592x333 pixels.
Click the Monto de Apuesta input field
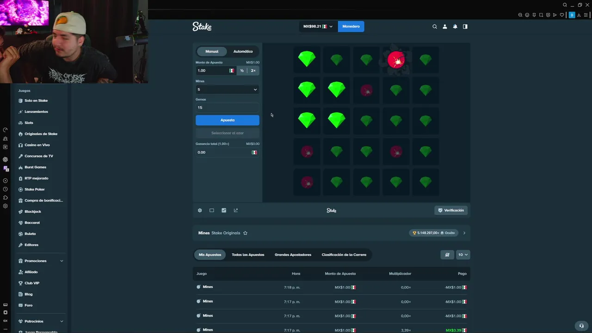[x=216, y=70]
